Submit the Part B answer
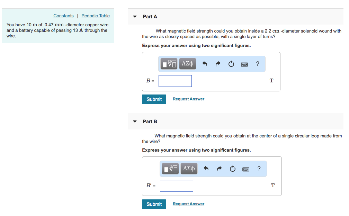This screenshot has width=349, height=216. pos(154,204)
